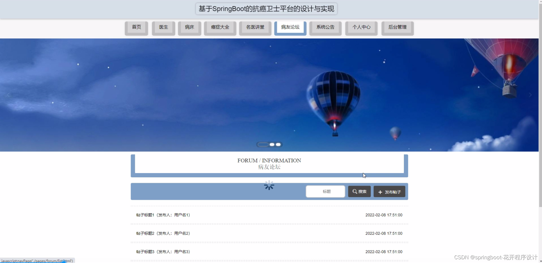Click the right carousel arrow
542x263 pixels.
click(x=530, y=95)
